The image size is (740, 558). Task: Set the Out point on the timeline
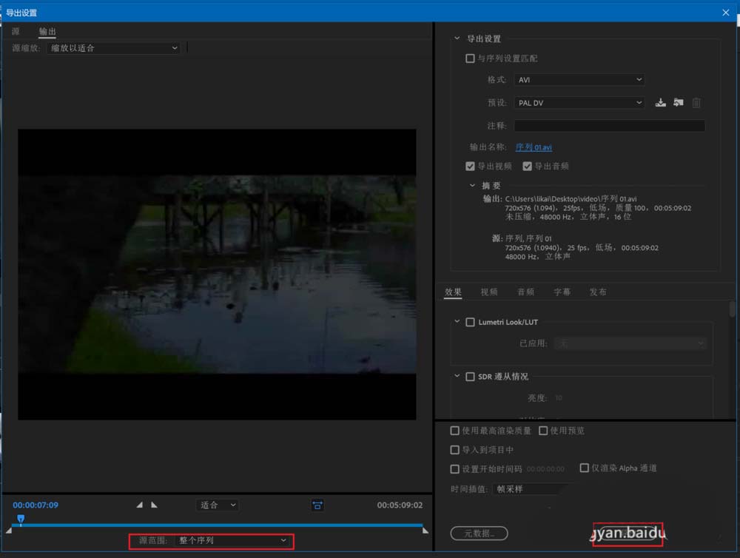pos(154,504)
